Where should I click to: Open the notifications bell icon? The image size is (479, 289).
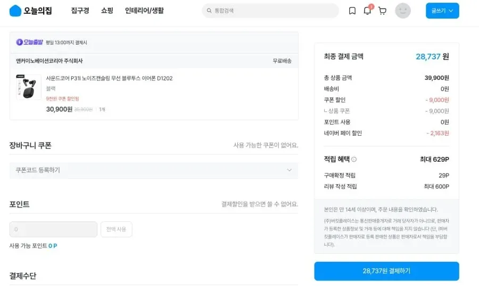pyautogui.click(x=367, y=11)
